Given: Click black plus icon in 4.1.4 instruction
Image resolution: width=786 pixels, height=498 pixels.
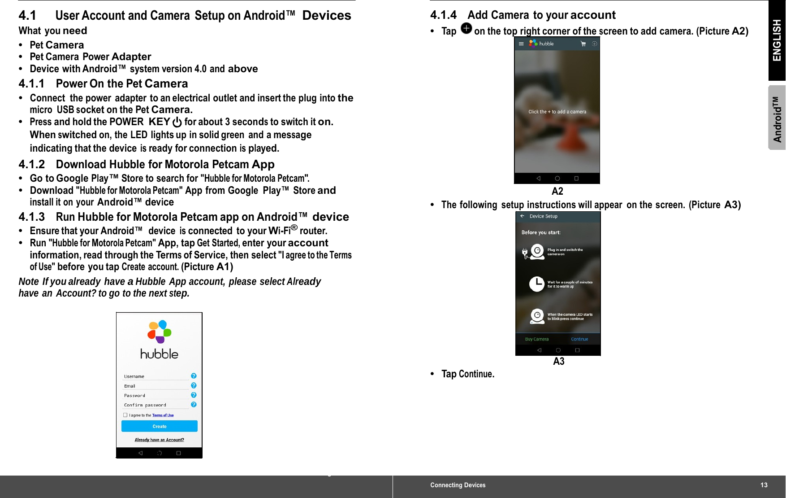Looking at the screenshot, I should click(x=466, y=28).
